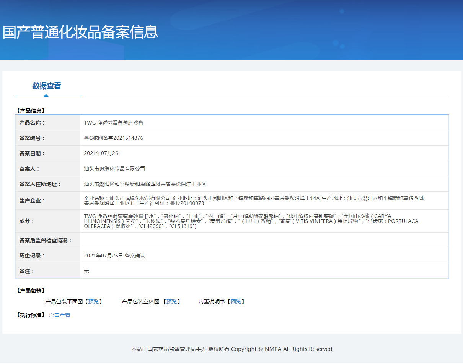Click the 备注： row label
The width and height of the screenshot is (463, 364).
27,271
